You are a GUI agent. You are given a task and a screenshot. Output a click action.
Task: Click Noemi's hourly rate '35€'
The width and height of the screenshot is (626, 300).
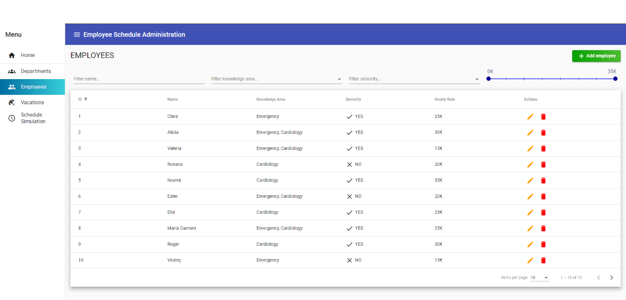tap(438, 180)
